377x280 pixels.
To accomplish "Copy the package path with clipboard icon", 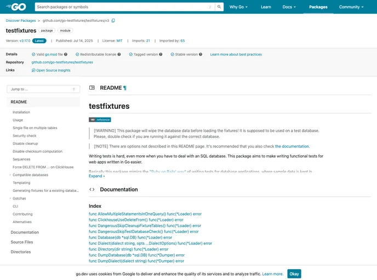I will 113,21.
